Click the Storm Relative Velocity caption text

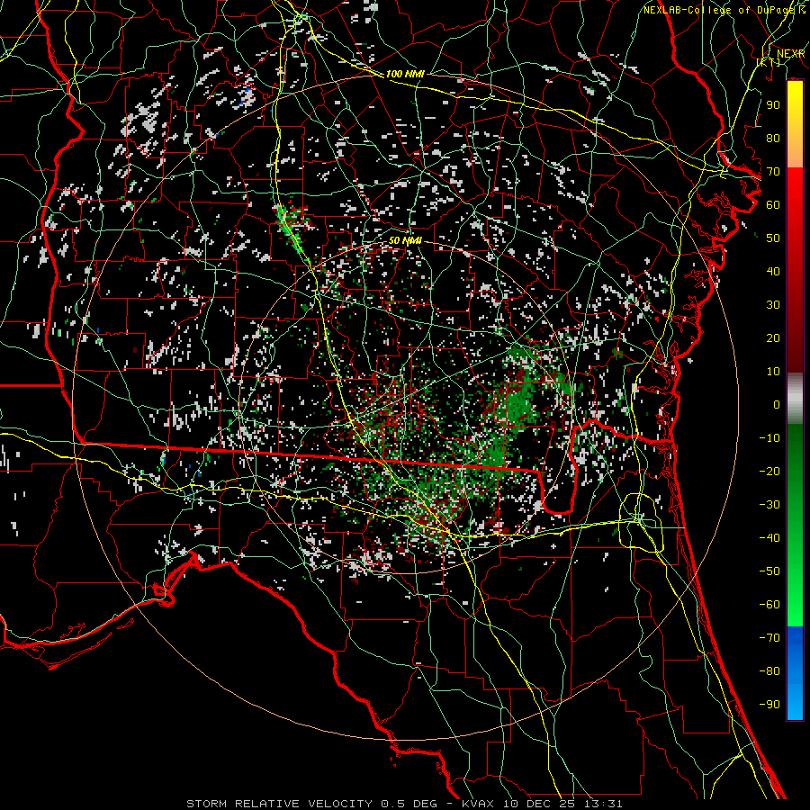click(x=404, y=804)
